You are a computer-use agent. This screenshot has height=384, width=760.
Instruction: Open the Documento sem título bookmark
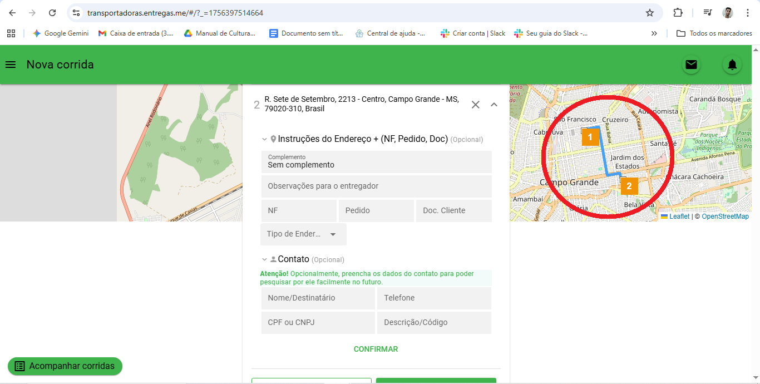tap(306, 33)
